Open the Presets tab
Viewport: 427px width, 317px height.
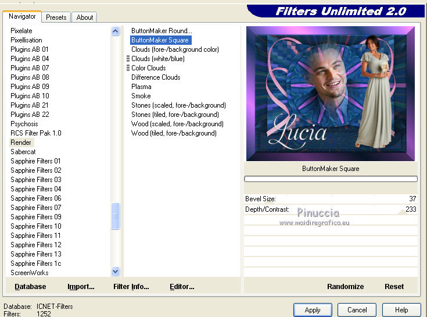[56, 17]
